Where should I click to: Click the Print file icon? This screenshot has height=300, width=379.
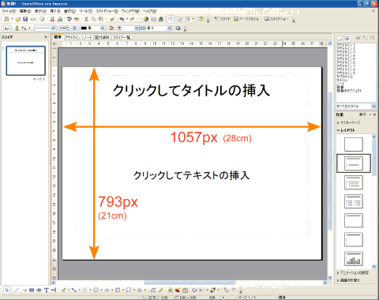(60, 19)
